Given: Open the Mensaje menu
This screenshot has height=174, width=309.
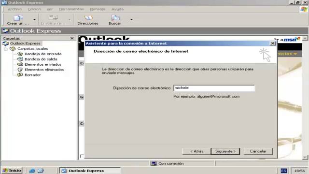Looking at the screenshot, I should click(x=98, y=9).
